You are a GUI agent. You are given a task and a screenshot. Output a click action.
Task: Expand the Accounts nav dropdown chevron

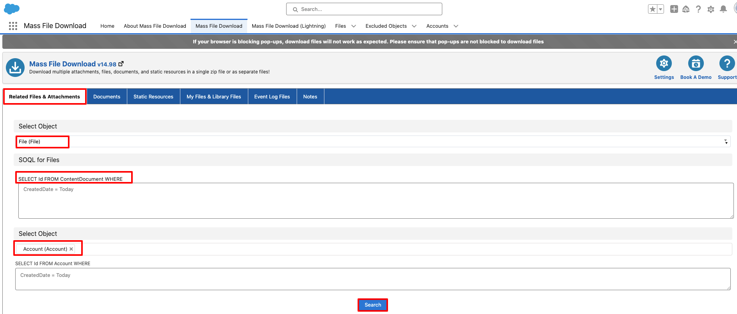click(x=456, y=26)
